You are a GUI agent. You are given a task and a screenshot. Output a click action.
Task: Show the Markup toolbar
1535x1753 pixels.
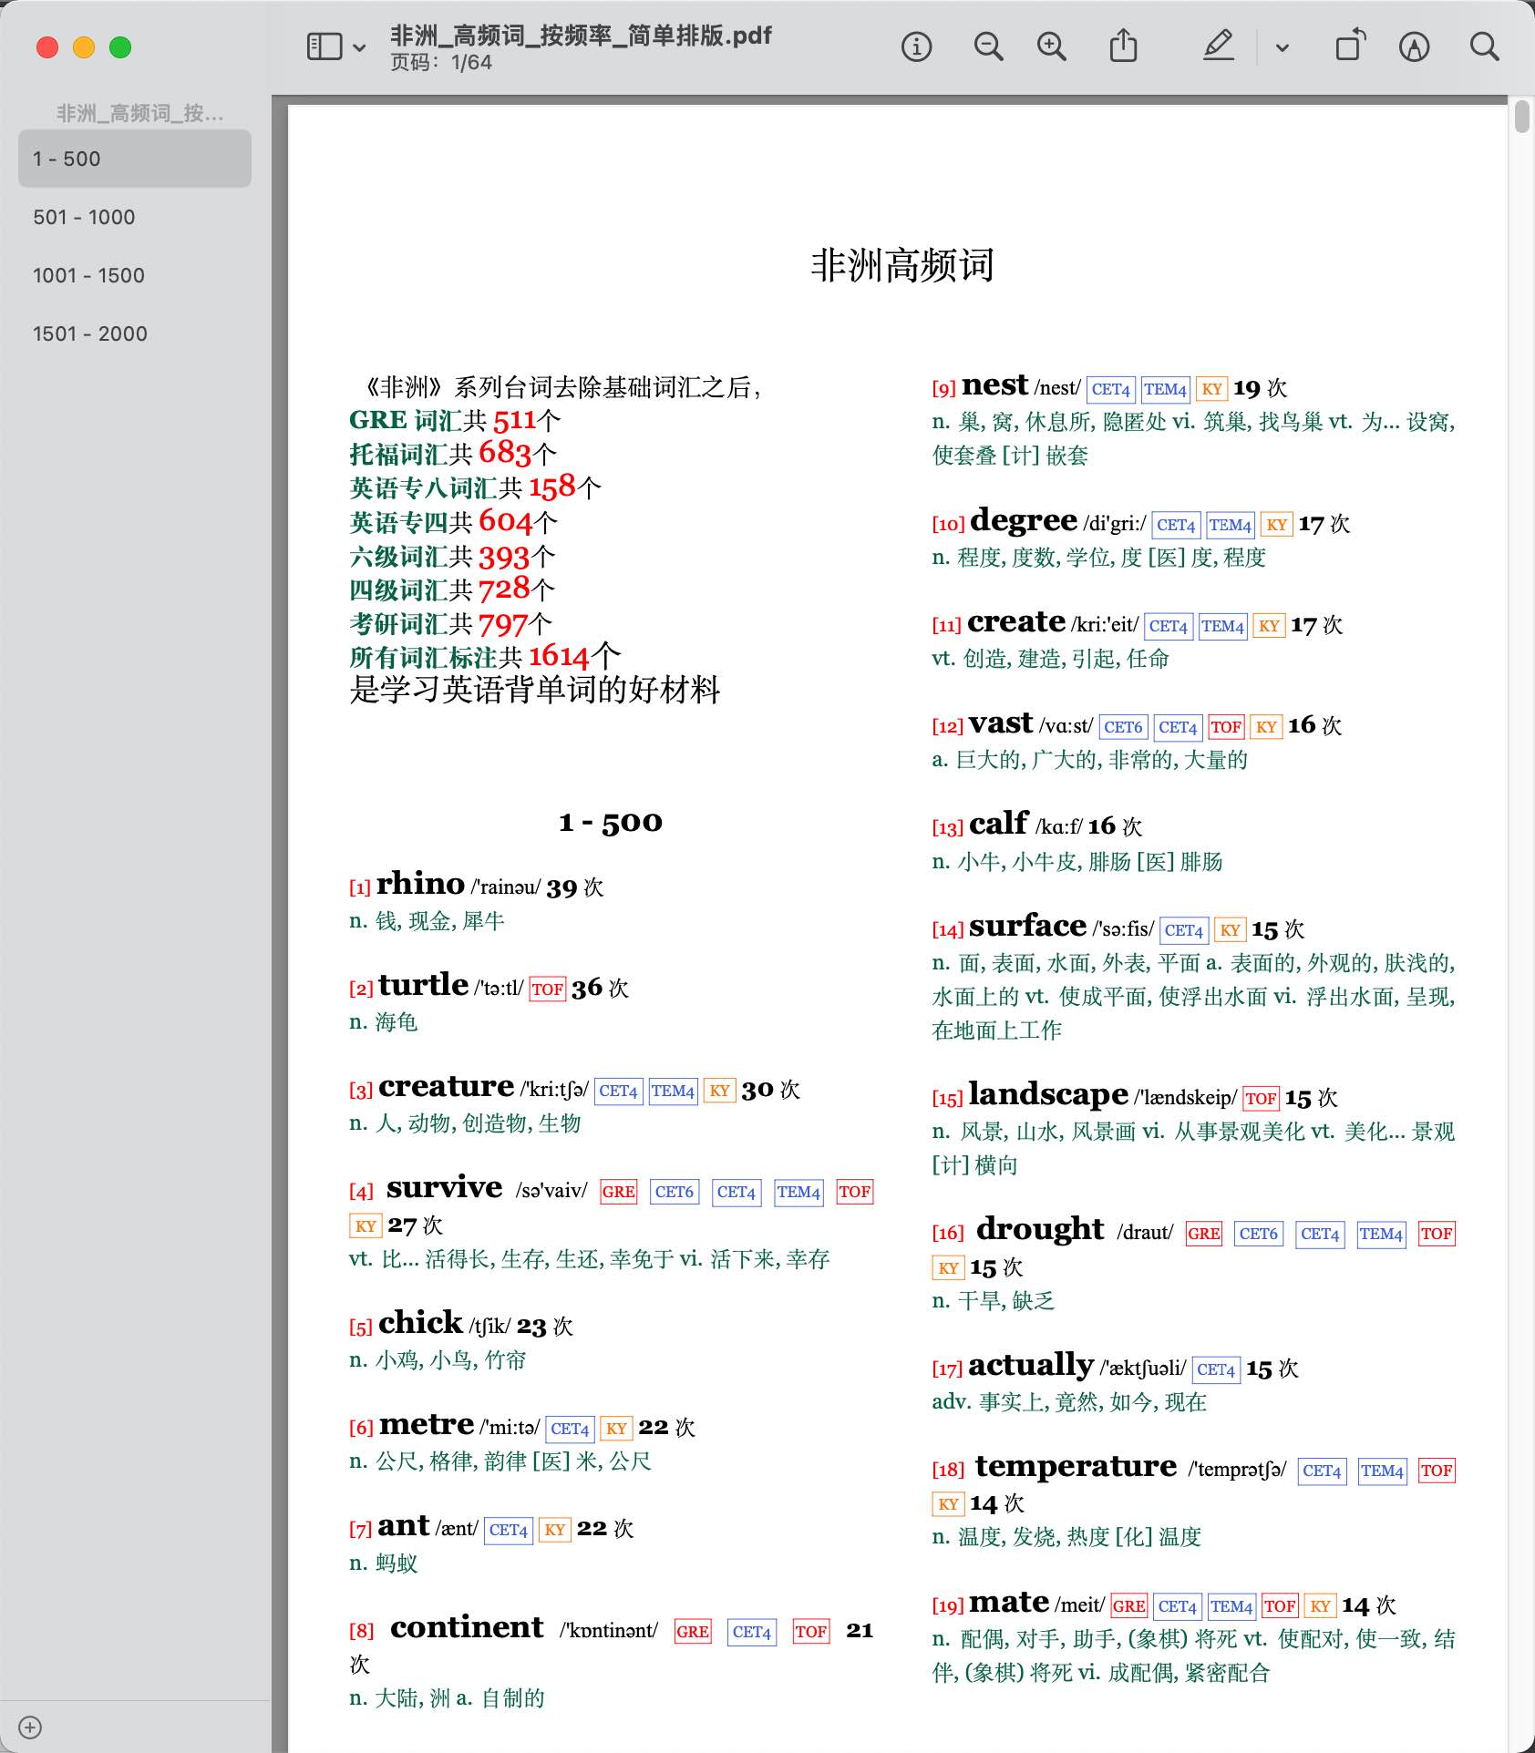[1414, 46]
